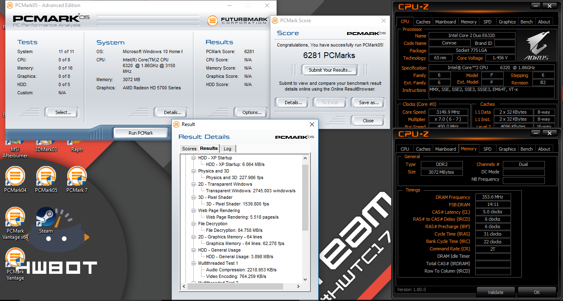Open the PCMark04 desktop shortcut
The height and width of the screenshot is (301, 563).
click(x=15, y=179)
